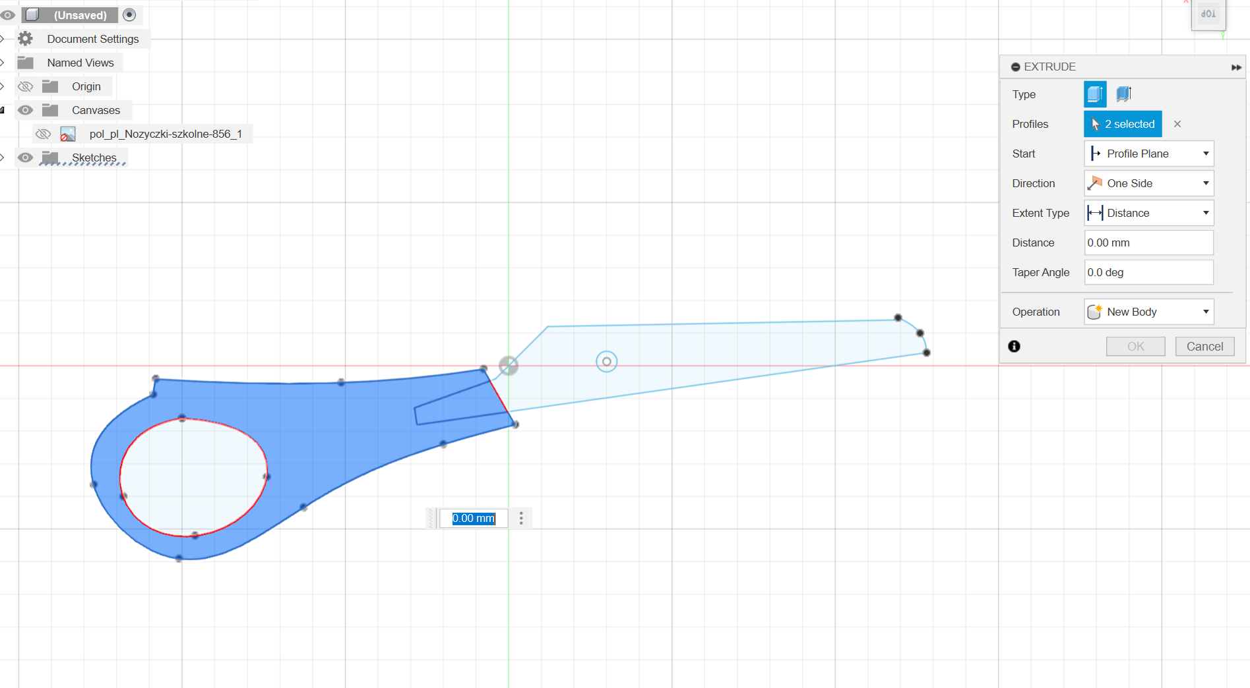The width and height of the screenshot is (1250, 688).
Task: Click the Cancel button in Extrude dialog
Action: tap(1204, 346)
